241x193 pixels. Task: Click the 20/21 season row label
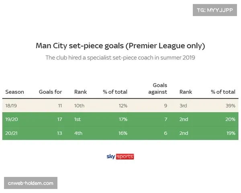11,133
